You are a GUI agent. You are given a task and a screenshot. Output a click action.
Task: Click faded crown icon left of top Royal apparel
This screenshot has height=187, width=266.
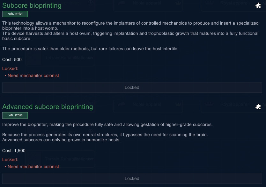[209, 3]
